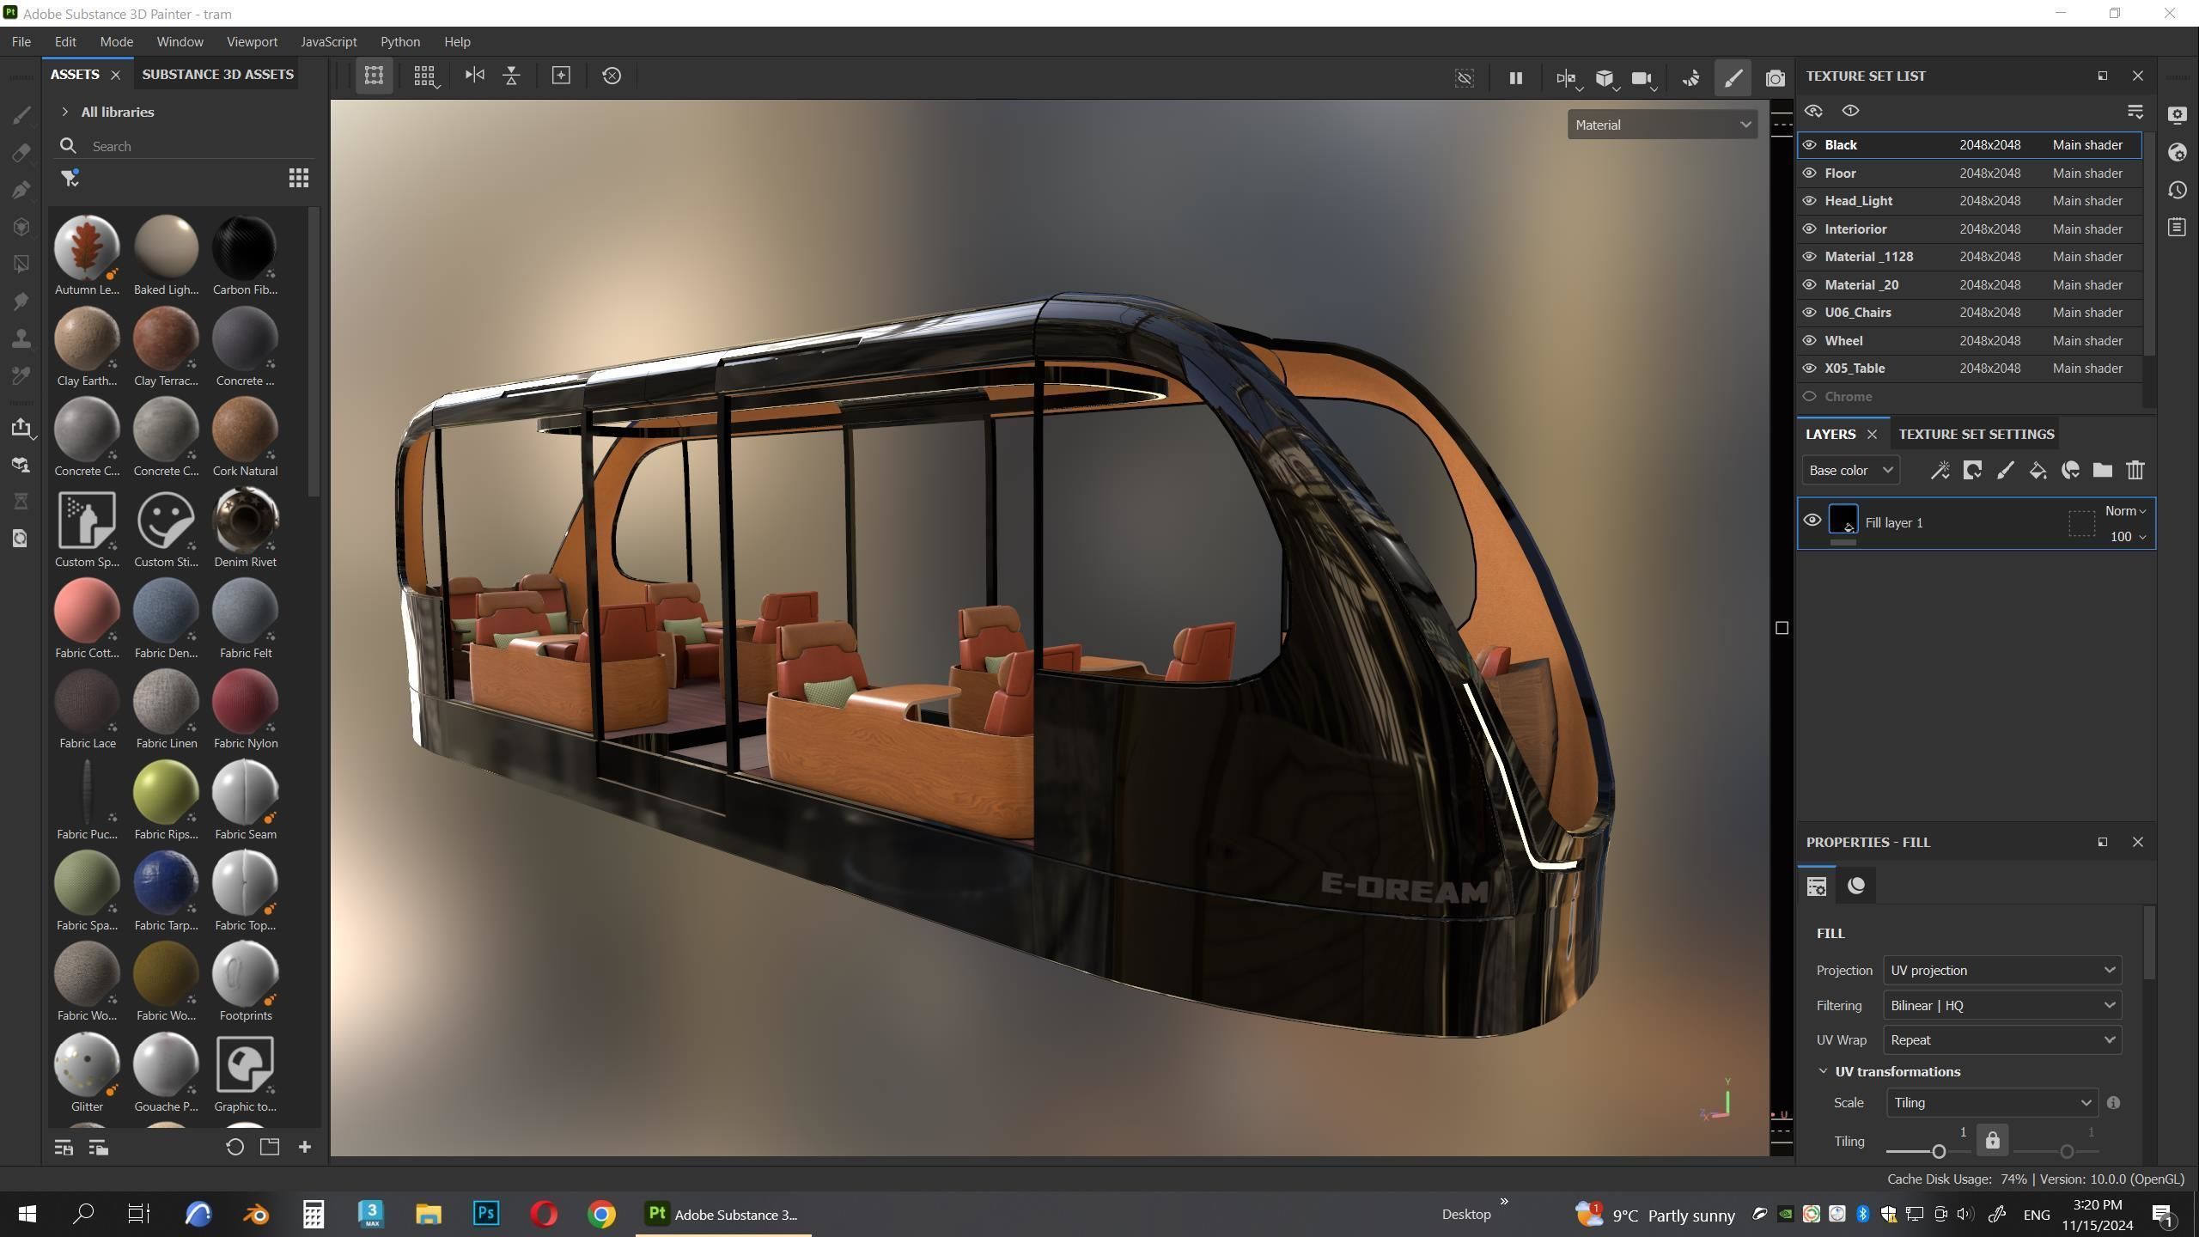Hide the U06_Chairs texture set
This screenshot has height=1237, width=2199.
[1809, 313]
